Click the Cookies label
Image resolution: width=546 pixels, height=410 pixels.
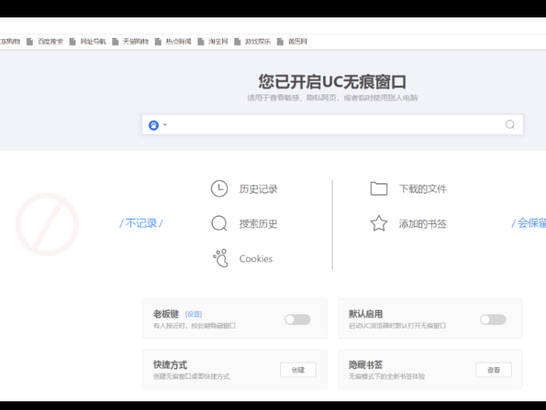pyautogui.click(x=256, y=259)
